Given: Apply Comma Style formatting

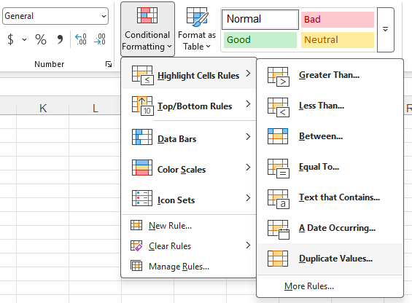Looking at the screenshot, I should point(60,39).
